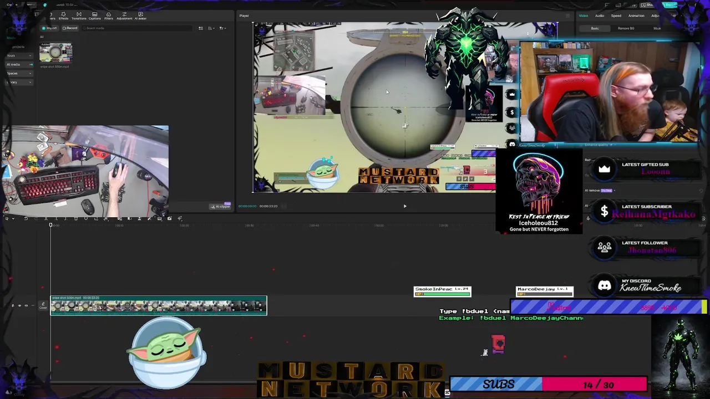Click the layout icon in the title bar
Viewport: 710px width, 399px height.
607,5
